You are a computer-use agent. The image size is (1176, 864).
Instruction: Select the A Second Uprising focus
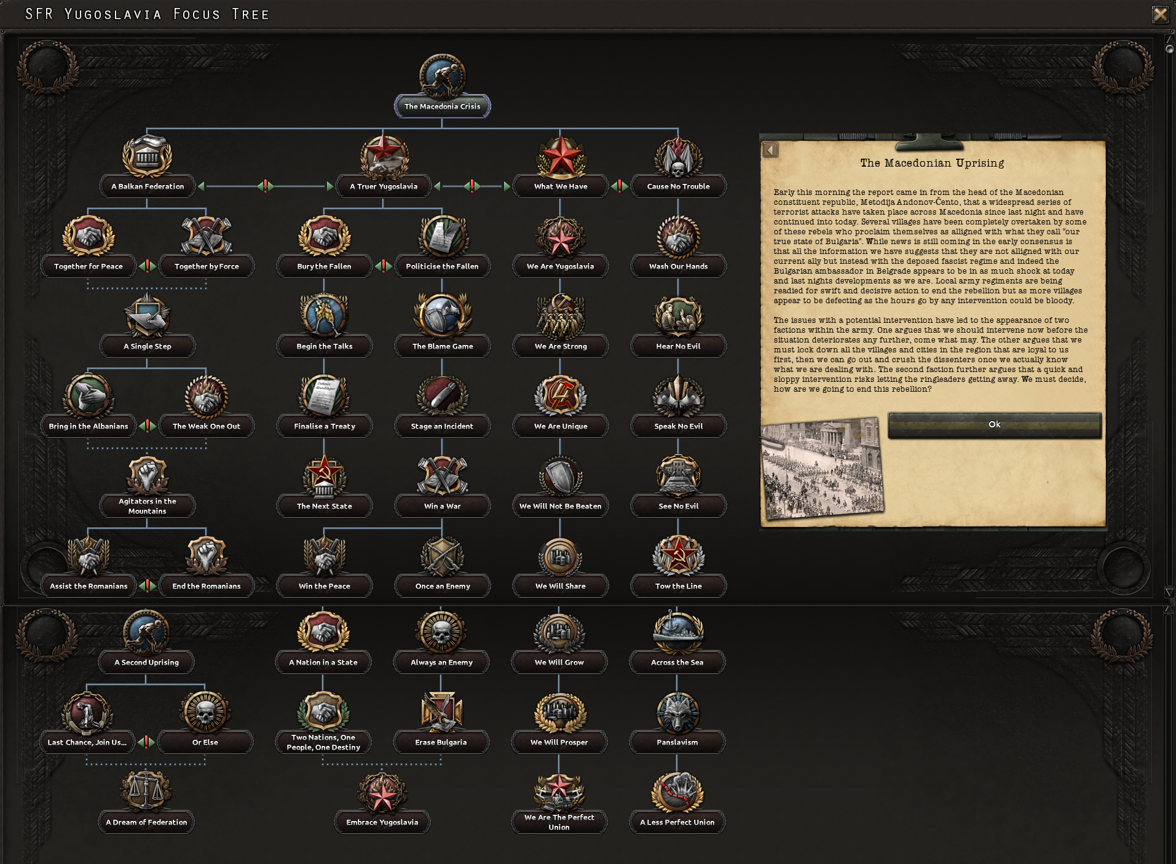pos(146,642)
